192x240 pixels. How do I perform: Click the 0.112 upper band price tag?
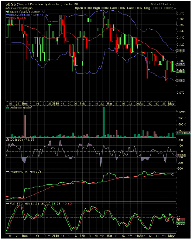point(181,50)
